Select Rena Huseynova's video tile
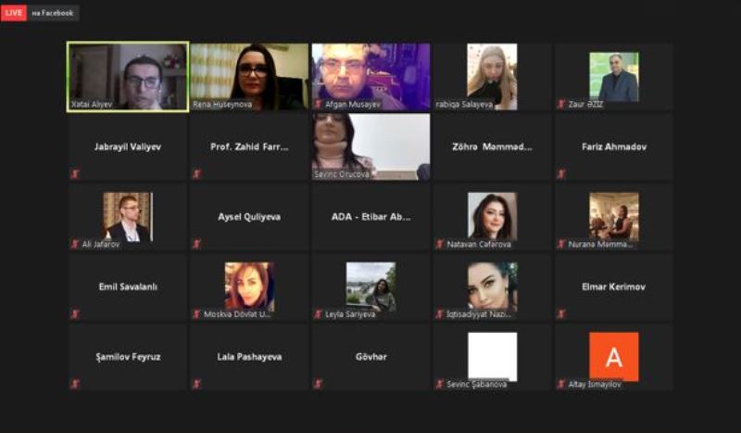The height and width of the screenshot is (433, 741). tap(249, 77)
